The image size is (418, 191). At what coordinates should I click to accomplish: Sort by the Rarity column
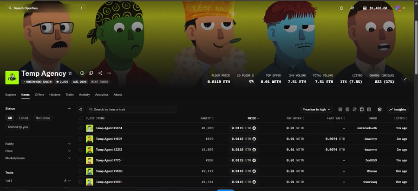pyautogui.click(x=207, y=118)
